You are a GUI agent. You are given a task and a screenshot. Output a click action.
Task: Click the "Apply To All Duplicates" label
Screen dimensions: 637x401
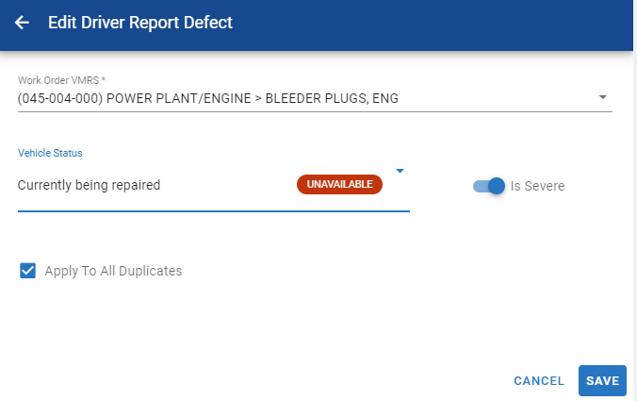click(x=113, y=271)
